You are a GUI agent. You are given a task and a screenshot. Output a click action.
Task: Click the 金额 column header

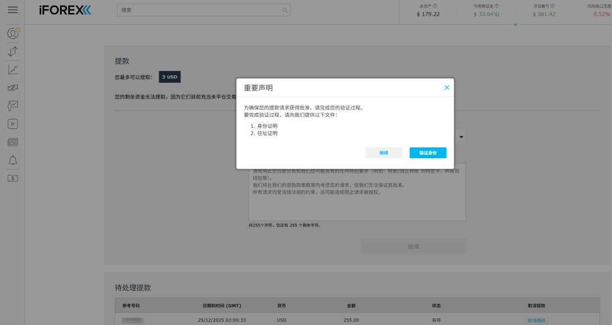coord(351,305)
